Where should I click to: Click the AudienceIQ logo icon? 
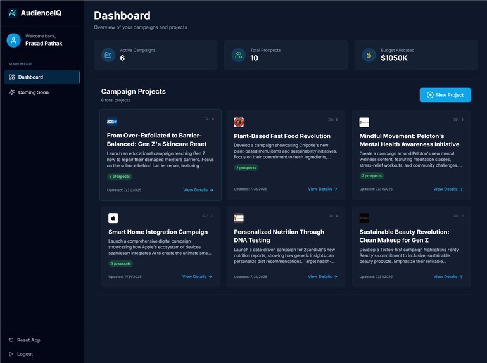pos(13,13)
